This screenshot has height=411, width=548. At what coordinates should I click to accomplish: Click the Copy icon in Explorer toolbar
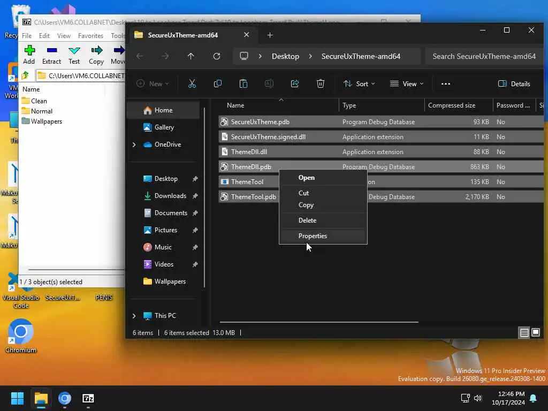coord(218,83)
